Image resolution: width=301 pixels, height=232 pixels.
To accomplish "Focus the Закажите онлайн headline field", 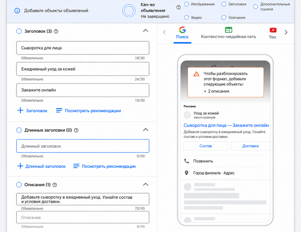I will pyautogui.click(x=83, y=90).
